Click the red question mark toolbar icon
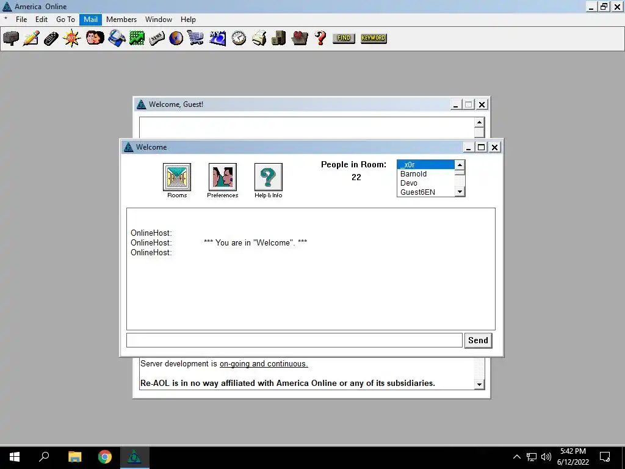 320,38
